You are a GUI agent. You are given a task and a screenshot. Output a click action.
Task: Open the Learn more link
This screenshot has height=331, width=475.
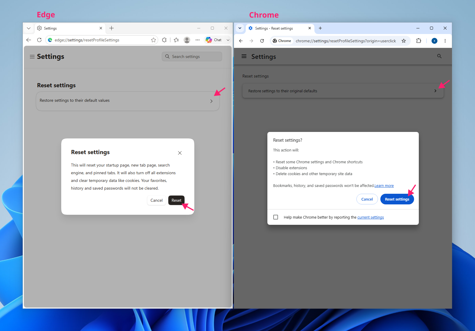click(x=384, y=186)
